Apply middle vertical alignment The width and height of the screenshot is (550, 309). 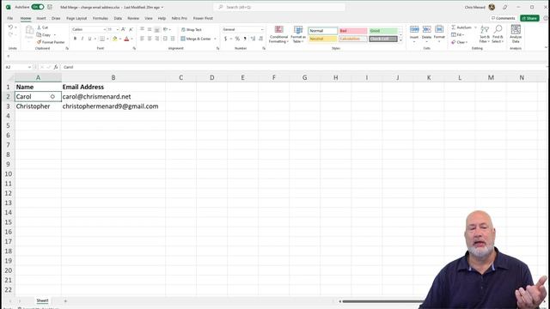tap(150, 29)
